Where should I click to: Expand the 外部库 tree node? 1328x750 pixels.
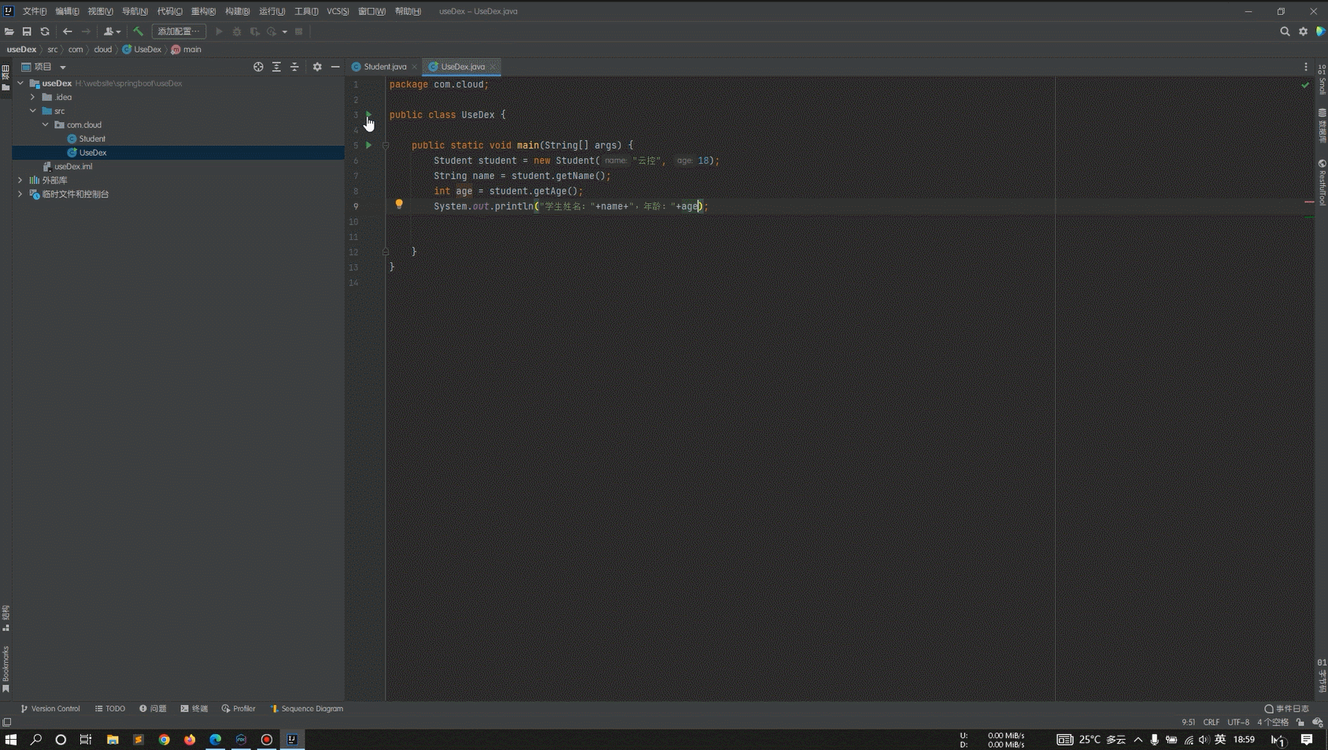(x=20, y=179)
